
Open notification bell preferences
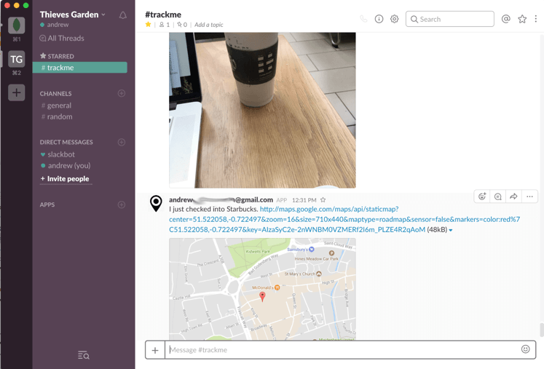pyautogui.click(x=123, y=15)
